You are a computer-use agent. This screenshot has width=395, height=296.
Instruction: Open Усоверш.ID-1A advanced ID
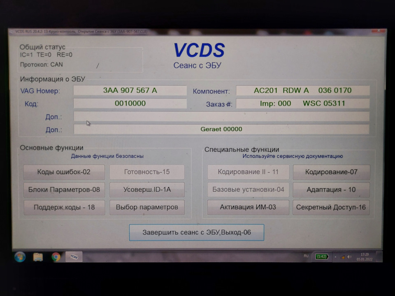147,190
